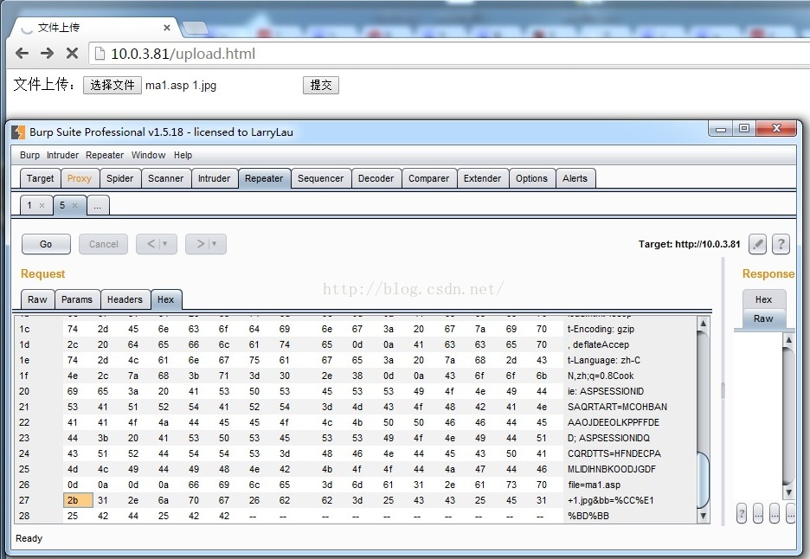Image resolution: width=810 pixels, height=559 pixels.
Task: Select Repeater request tab 1
Action: pos(30,205)
